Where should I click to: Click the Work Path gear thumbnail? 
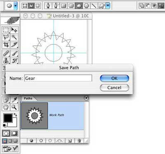(35, 116)
